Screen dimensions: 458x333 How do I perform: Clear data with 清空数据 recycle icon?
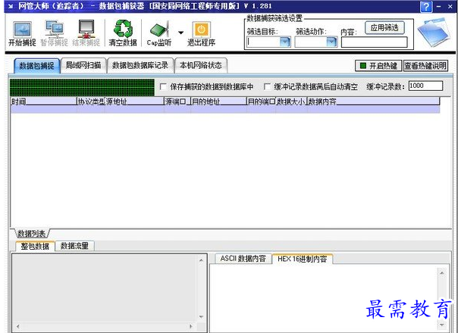point(123,34)
